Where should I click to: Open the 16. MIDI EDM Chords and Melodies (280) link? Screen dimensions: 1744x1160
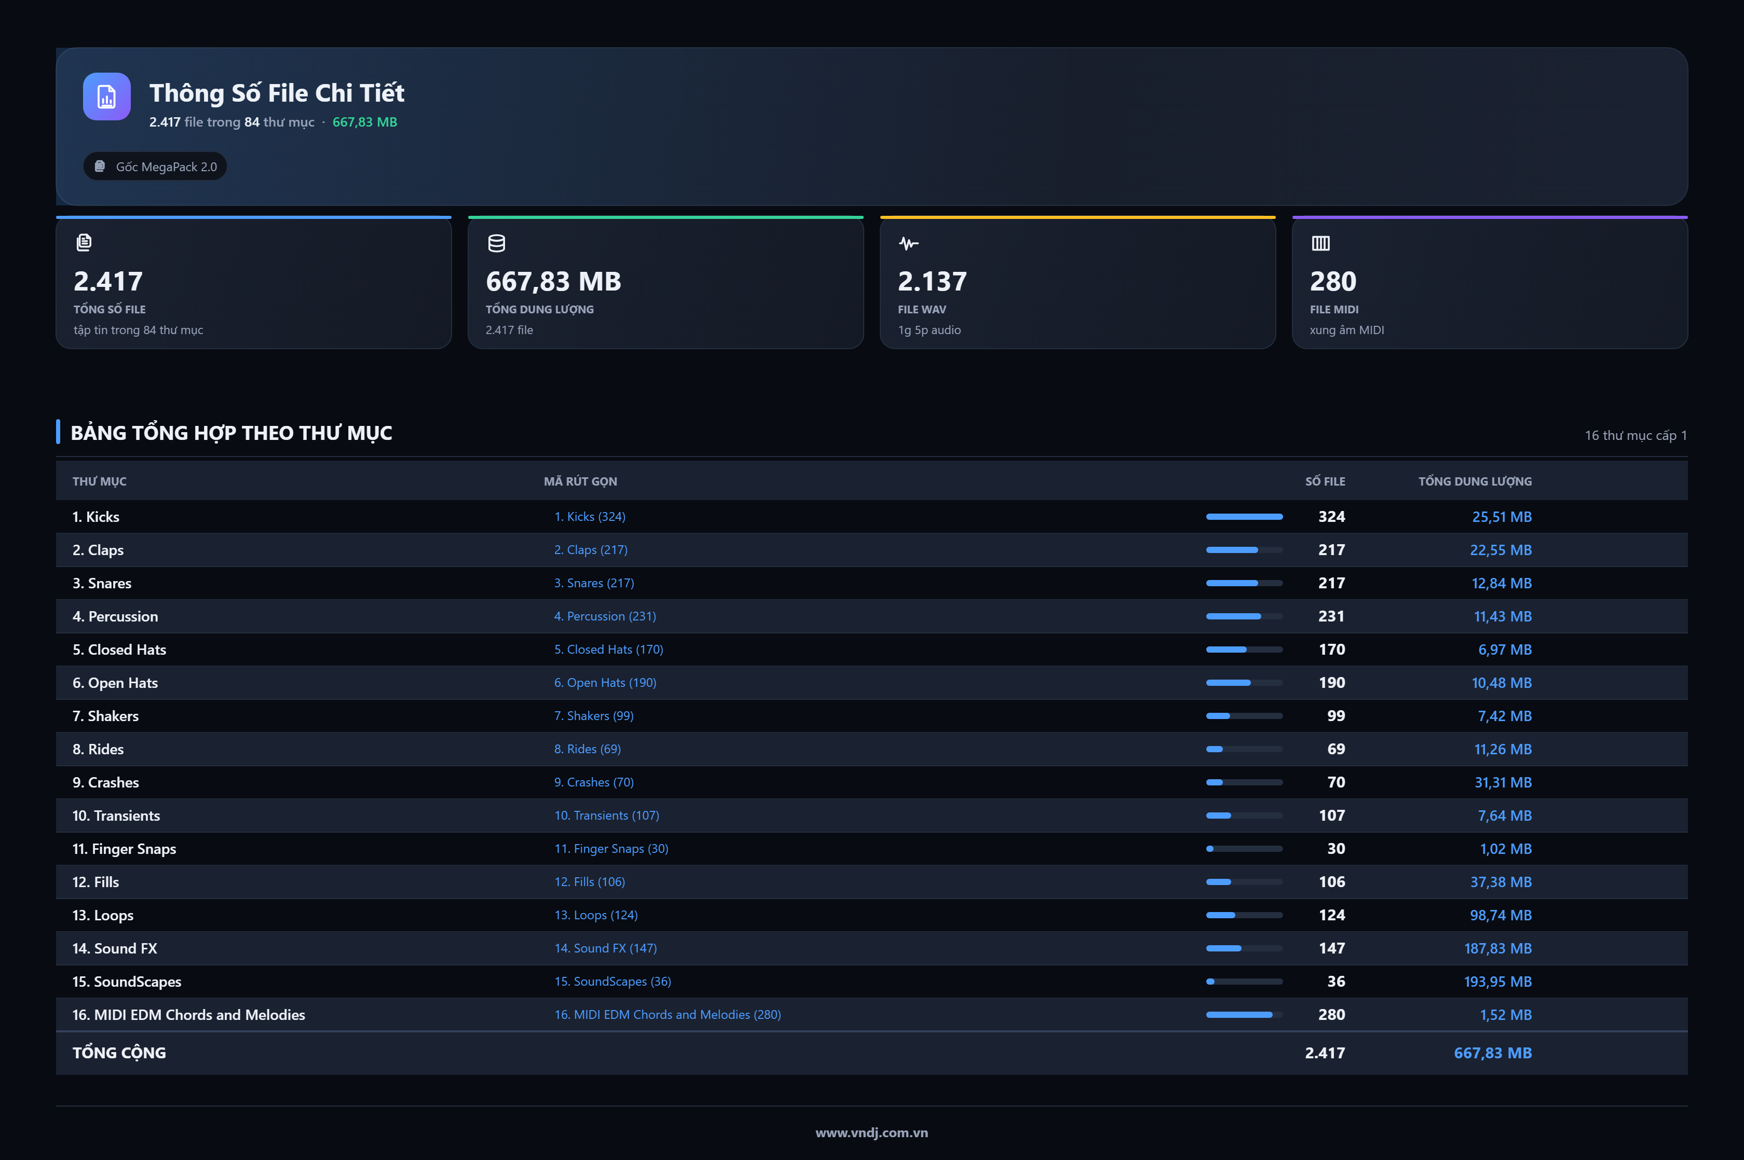(667, 1015)
